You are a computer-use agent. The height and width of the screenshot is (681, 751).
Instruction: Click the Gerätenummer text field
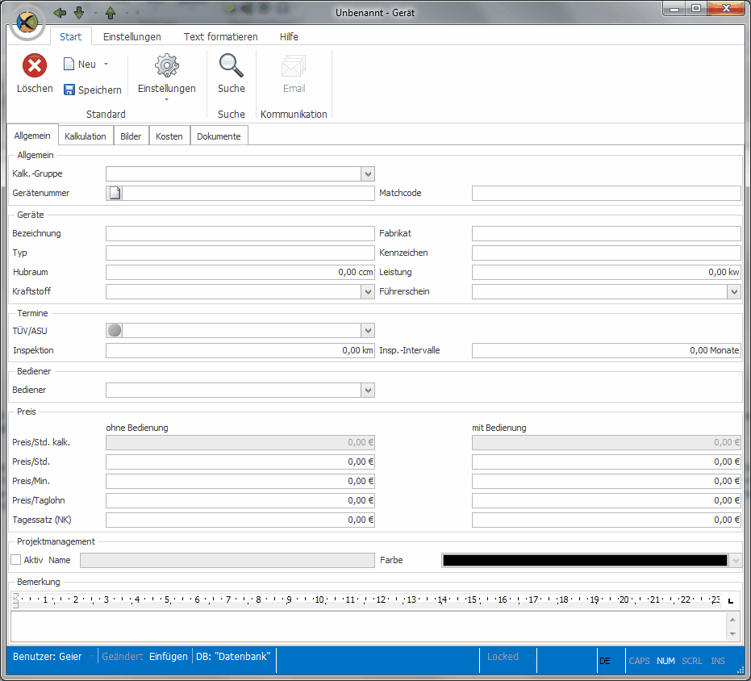click(248, 193)
